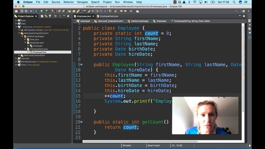
Task: Click the Open Perspective icon
Action: (x=243, y=11)
